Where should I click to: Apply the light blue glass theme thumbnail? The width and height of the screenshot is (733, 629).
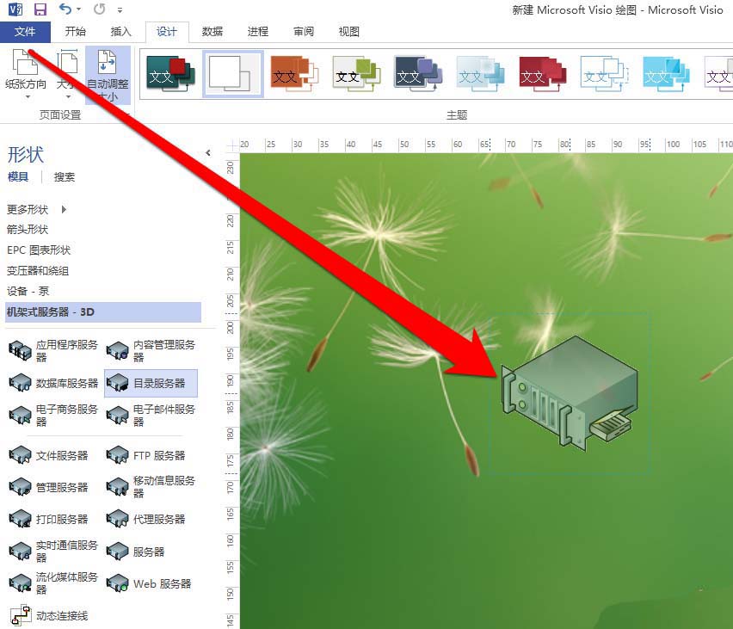(481, 74)
